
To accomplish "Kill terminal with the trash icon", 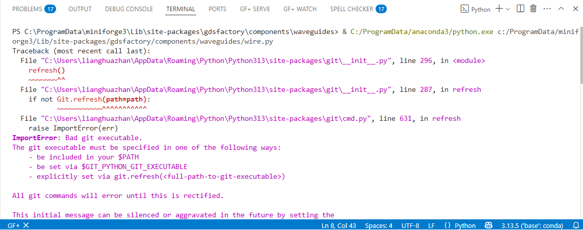I will [533, 9].
